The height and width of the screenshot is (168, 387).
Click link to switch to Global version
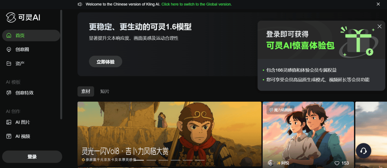click(x=197, y=4)
